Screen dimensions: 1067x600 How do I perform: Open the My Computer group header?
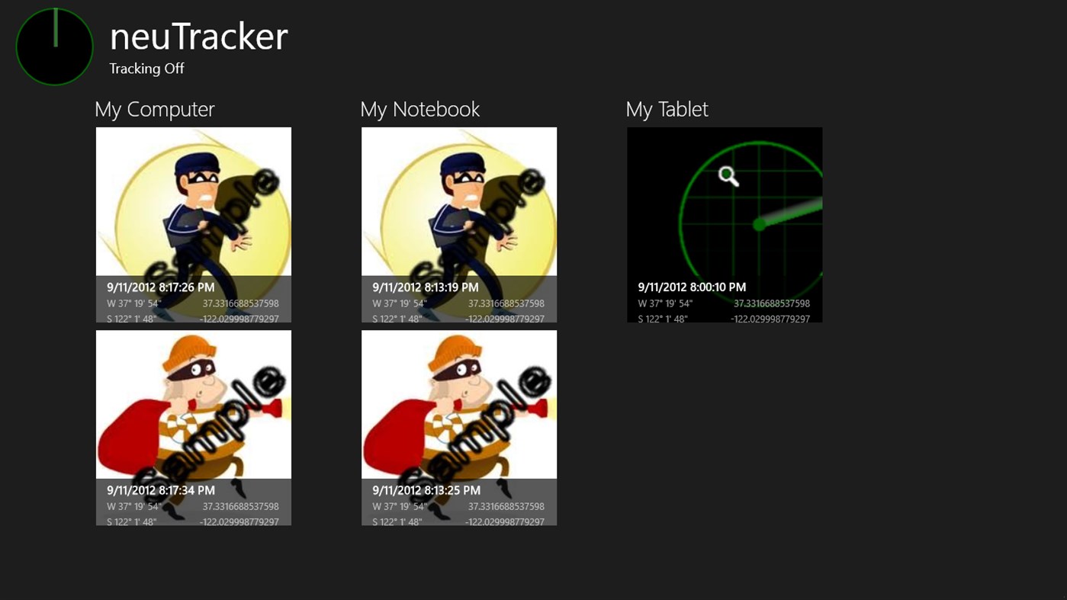pos(154,109)
